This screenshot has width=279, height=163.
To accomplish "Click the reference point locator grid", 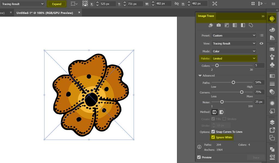I will pos(85,4).
